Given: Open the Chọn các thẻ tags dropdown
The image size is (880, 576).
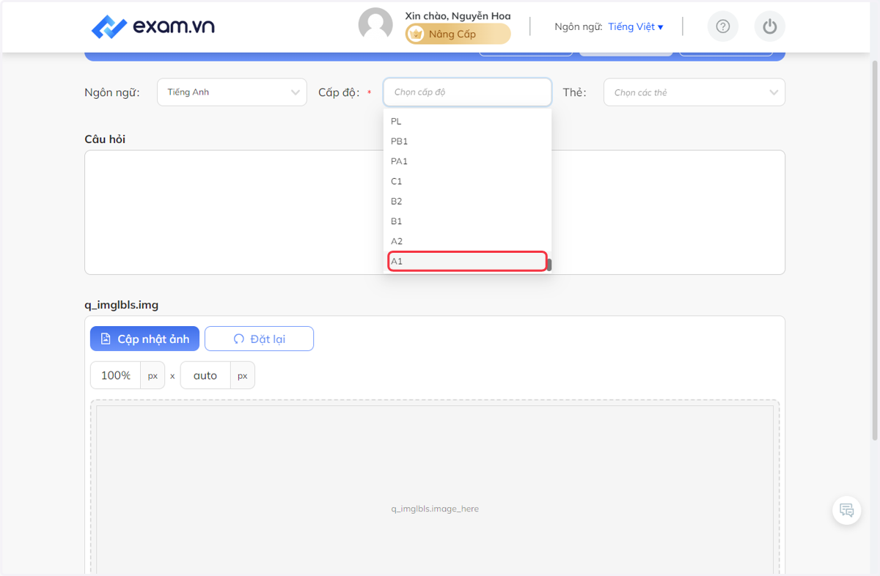Looking at the screenshot, I should 694,92.
